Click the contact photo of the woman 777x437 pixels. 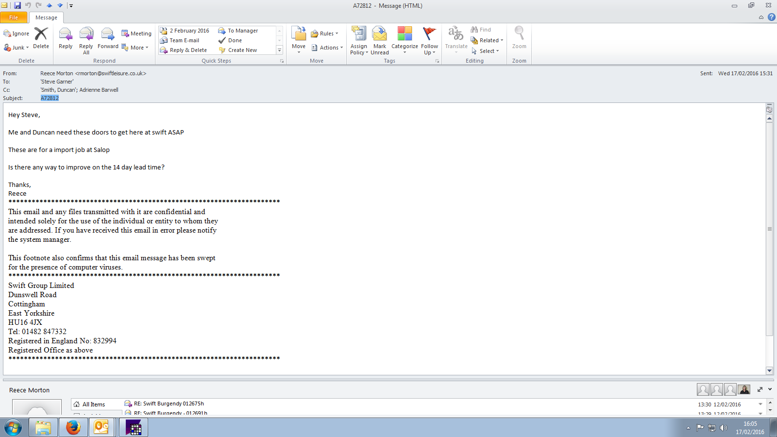[744, 389]
